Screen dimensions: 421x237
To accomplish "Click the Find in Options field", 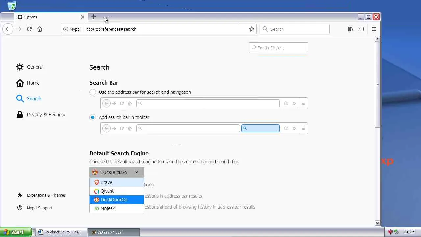I will (x=278, y=48).
